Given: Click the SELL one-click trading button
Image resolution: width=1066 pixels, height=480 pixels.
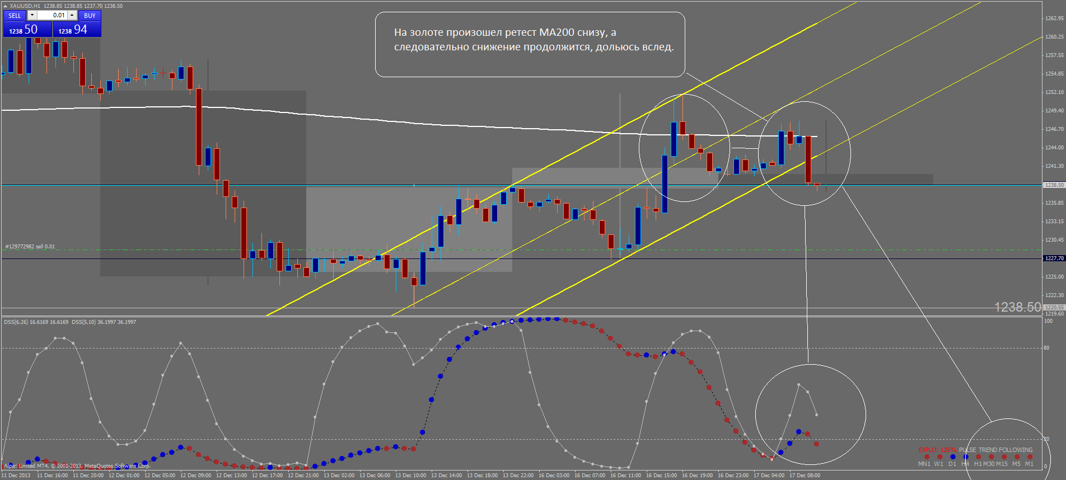Looking at the screenshot, I should tap(15, 16).
